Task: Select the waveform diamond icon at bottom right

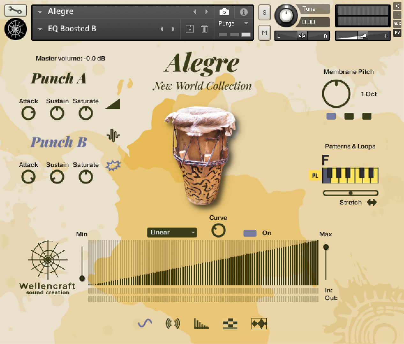Action: pyautogui.click(x=259, y=323)
